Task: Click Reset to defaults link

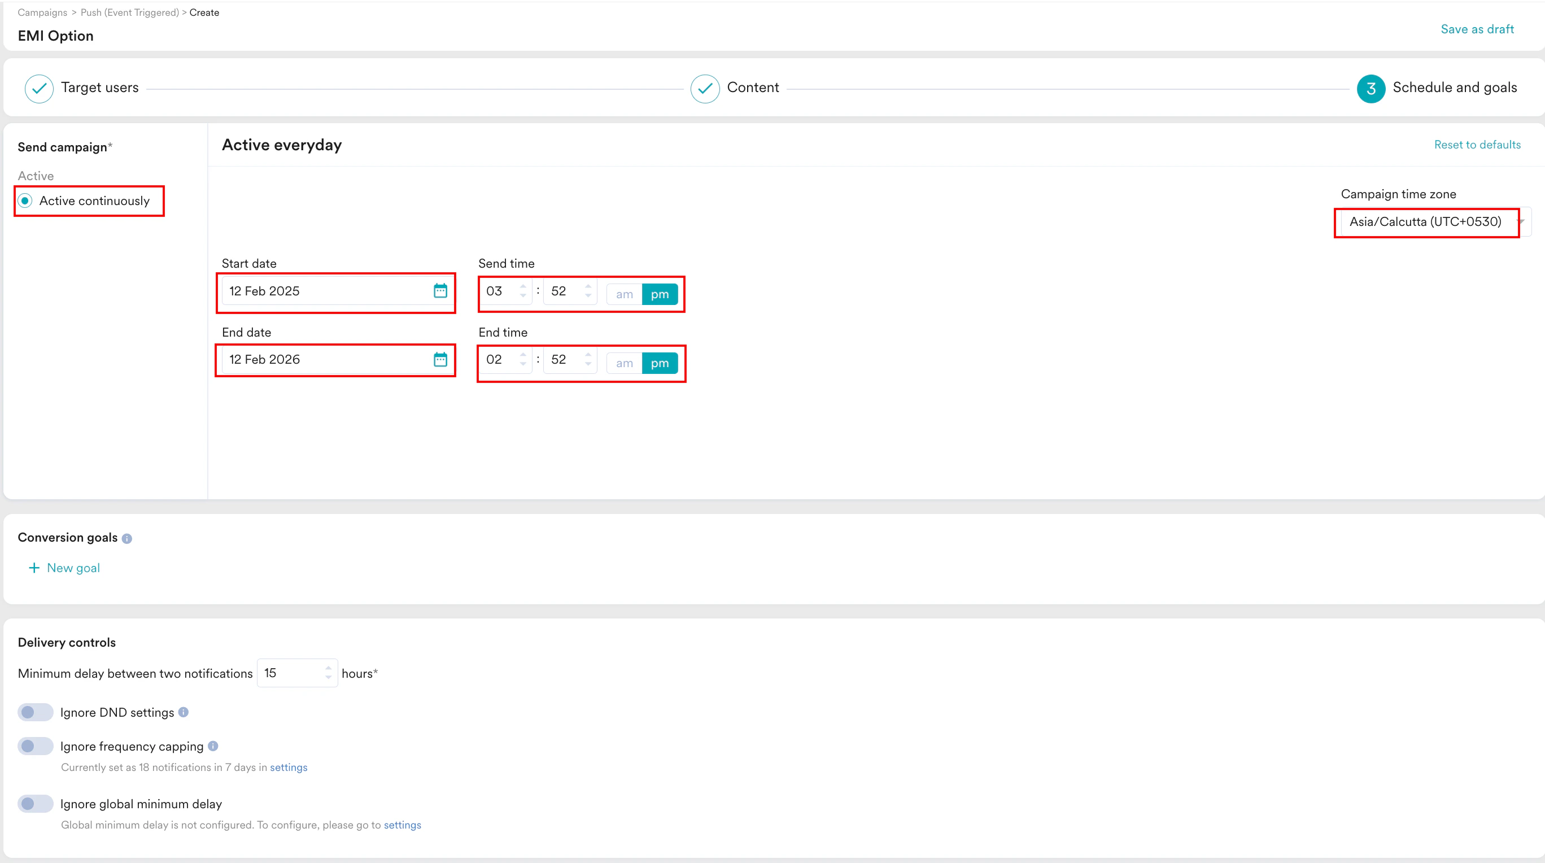Action: (1477, 145)
